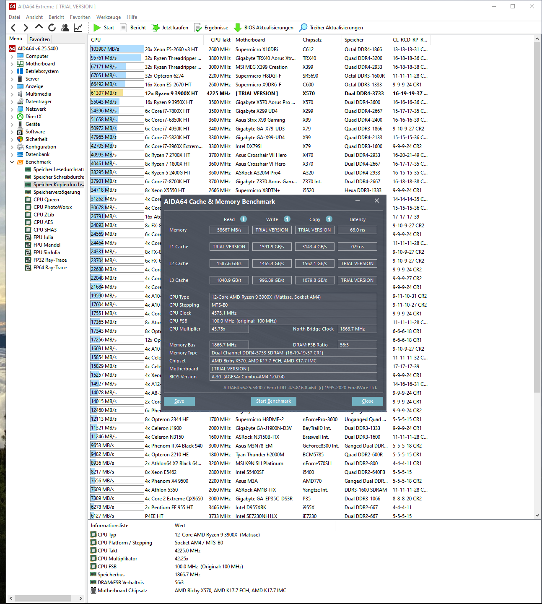This screenshot has height=604, width=542.
Task: Click the Back navigation arrow
Action: click(13, 28)
